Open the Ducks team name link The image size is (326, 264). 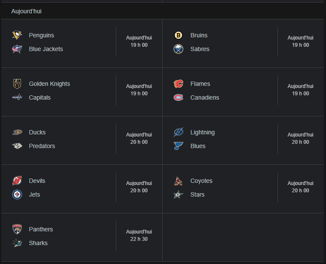(37, 132)
